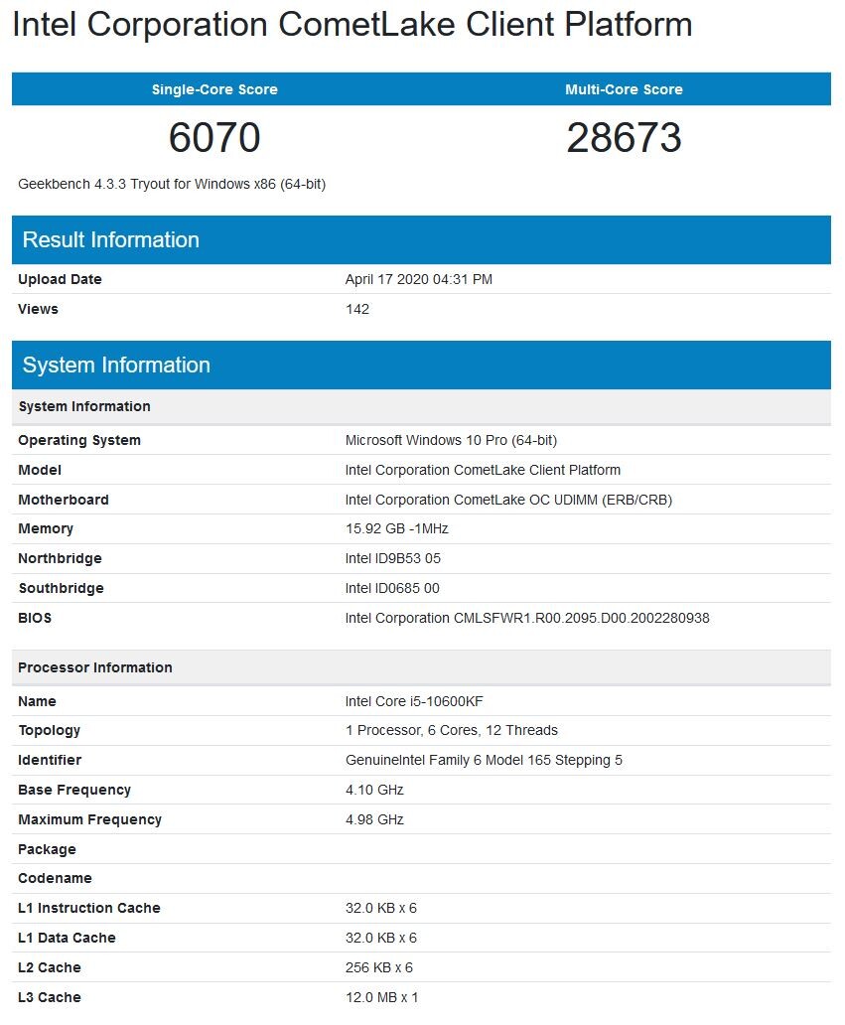
Task: Click the Northbridge value Intel ID9B53 05
Action: click(x=392, y=558)
